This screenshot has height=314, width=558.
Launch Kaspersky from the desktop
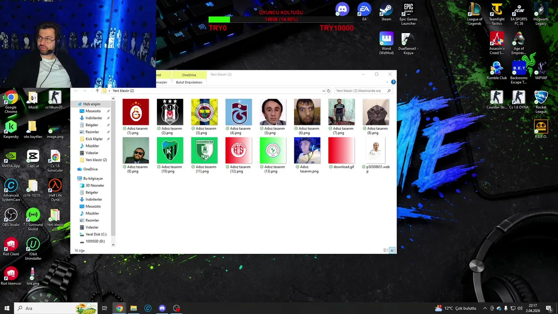tap(11, 129)
